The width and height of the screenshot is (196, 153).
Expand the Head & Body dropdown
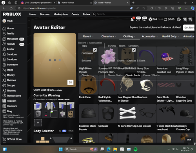[x=170, y=36]
